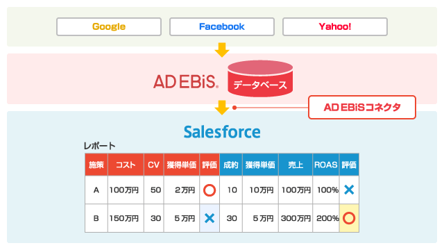This screenshot has width=444, height=250.
Task: Click the Salesforce logo text
Action: 222,132
